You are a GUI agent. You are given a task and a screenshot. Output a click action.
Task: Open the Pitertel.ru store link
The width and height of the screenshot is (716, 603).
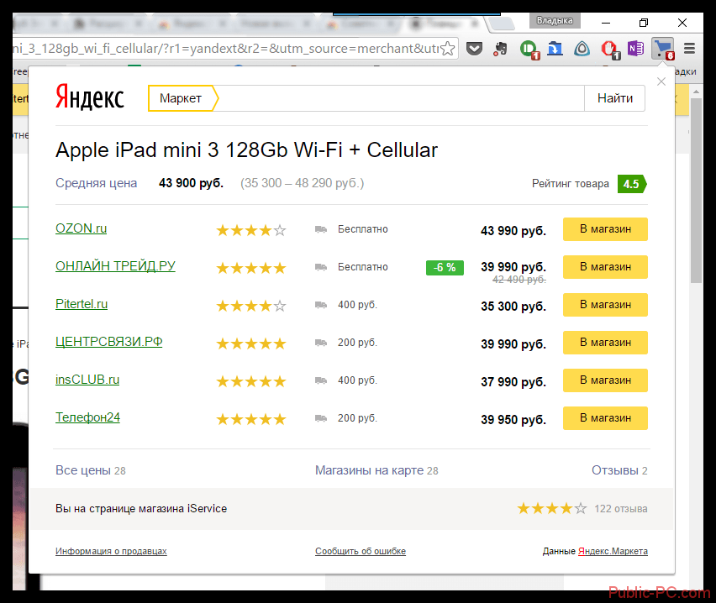(82, 304)
